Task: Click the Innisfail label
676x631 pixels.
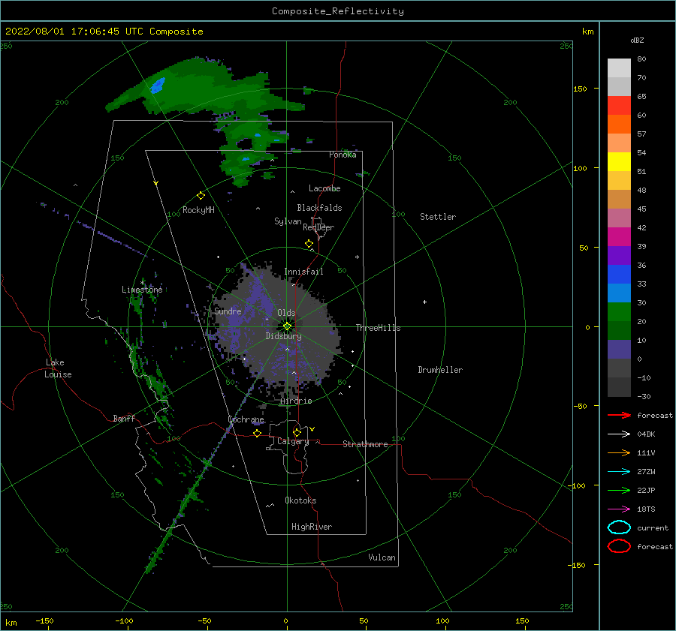Action: (303, 272)
